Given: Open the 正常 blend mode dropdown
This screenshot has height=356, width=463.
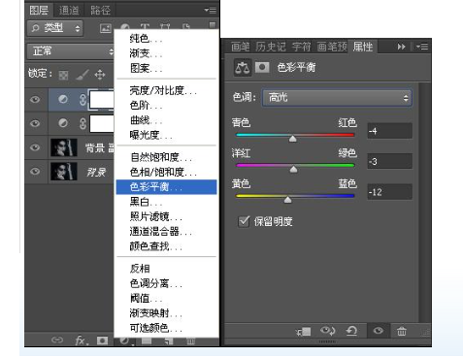Looking at the screenshot, I should coord(71,51).
